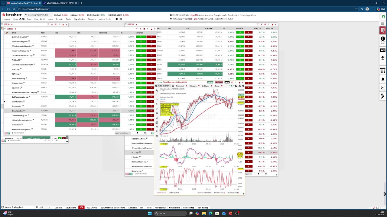Click the chart cloud upload icon

coord(239,86)
